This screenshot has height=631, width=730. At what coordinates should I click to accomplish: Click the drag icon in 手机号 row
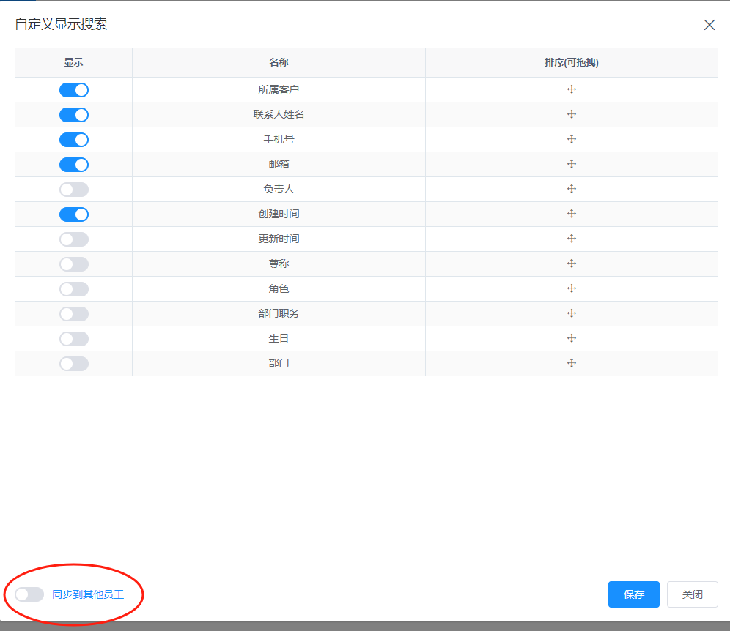(x=572, y=139)
